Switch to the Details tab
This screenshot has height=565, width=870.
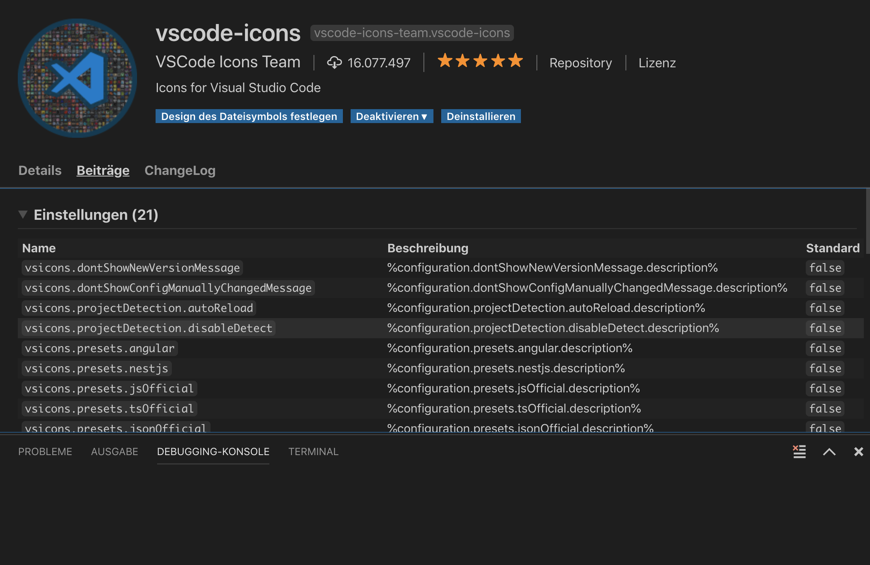(x=39, y=170)
